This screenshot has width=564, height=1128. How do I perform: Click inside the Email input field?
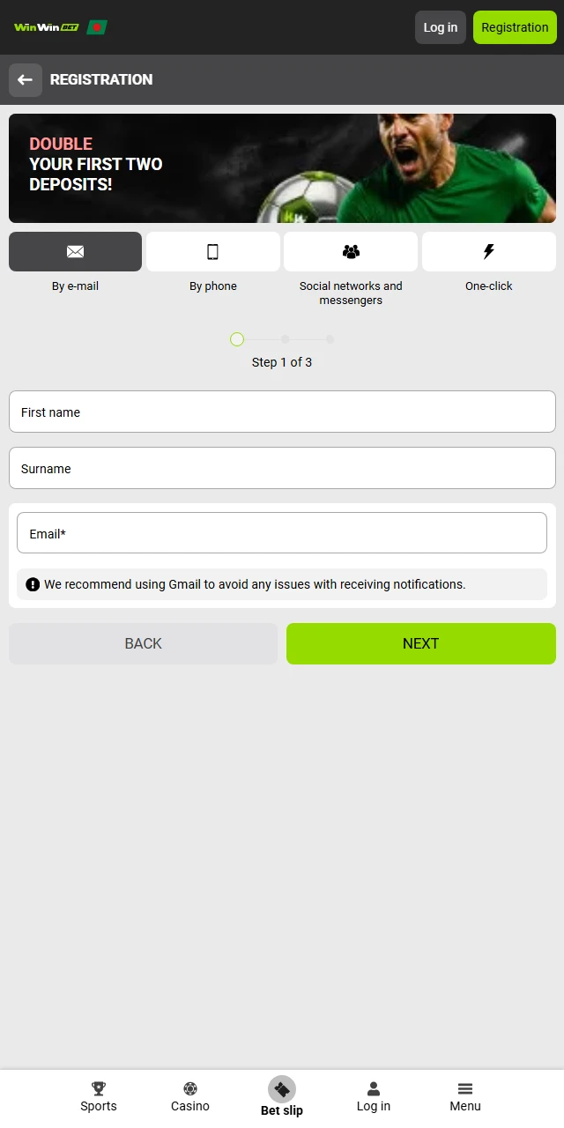pyautogui.click(x=282, y=532)
